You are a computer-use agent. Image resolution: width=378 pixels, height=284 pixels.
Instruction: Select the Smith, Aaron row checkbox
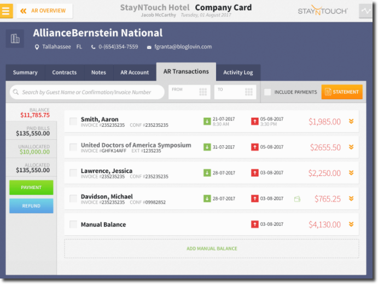coord(73,121)
